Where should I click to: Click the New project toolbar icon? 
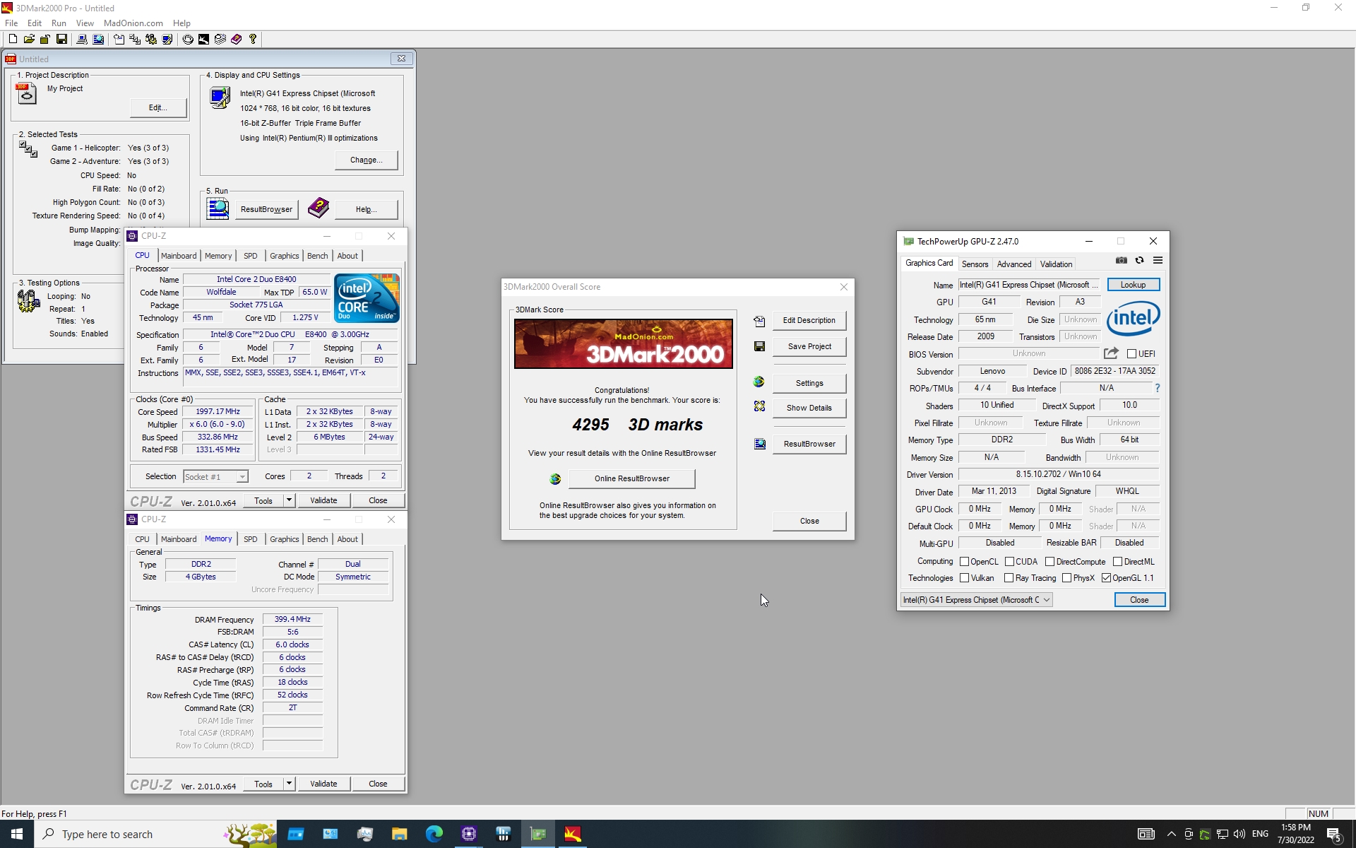click(x=13, y=40)
